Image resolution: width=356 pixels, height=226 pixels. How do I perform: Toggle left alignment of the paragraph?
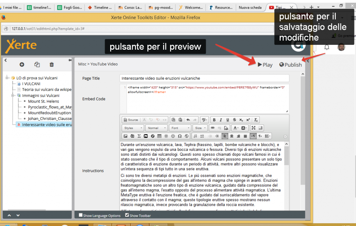point(225,136)
